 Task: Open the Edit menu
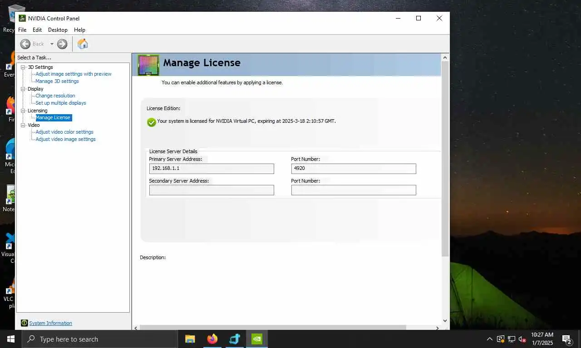click(x=37, y=30)
